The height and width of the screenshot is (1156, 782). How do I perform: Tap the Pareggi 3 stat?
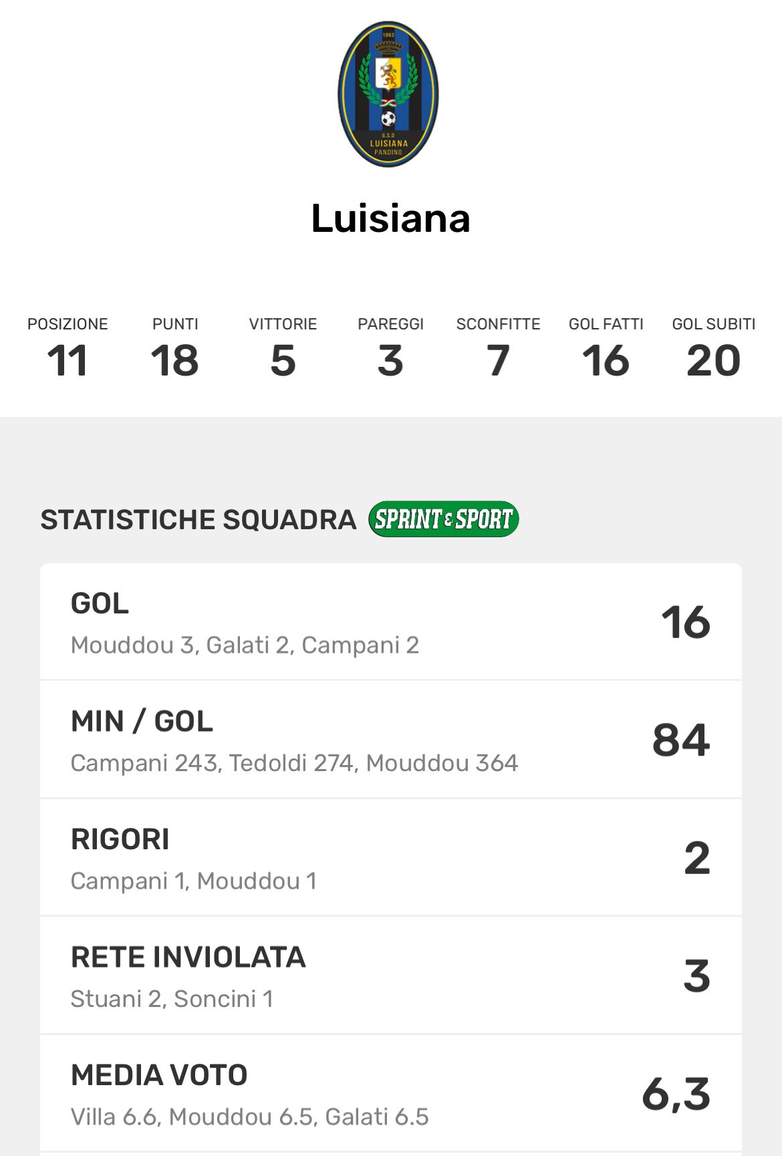point(390,347)
